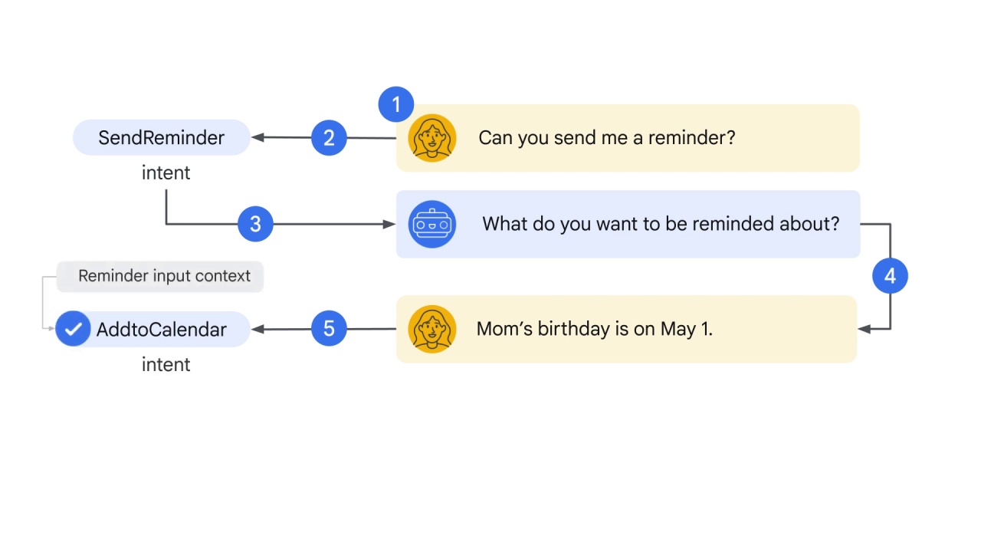Click the user avatar beside reminder question
Image resolution: width=981 pixels, height=552 pixels.
[432, 138]
